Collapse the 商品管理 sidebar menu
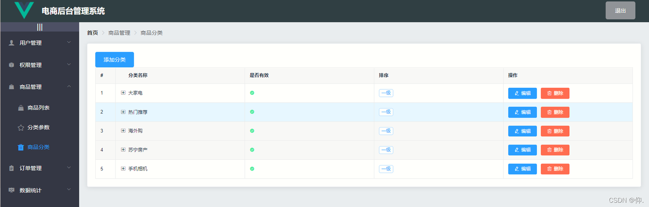 (39, 87)
